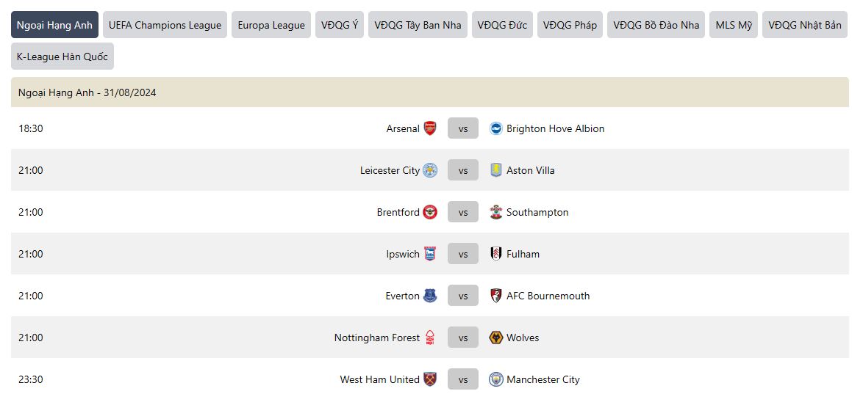Select the VĐQG Tây Ban Nha tab
This screenshot has width=852, height=394.
tap(418, 25)
